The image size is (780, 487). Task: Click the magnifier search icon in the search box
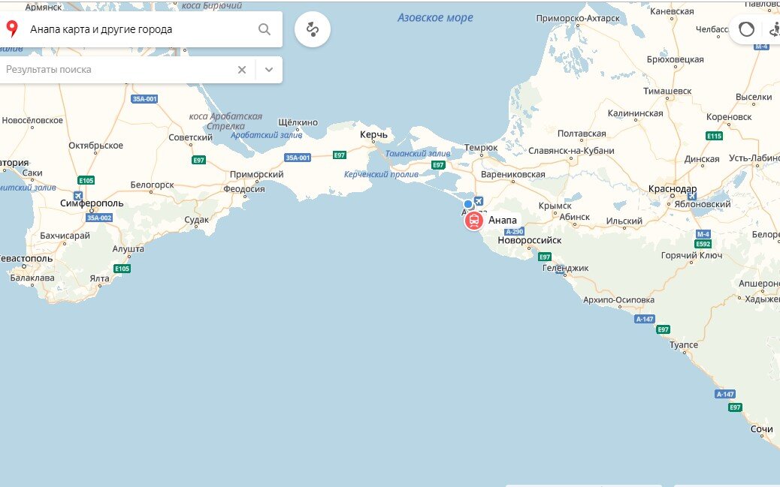(265, 29)
